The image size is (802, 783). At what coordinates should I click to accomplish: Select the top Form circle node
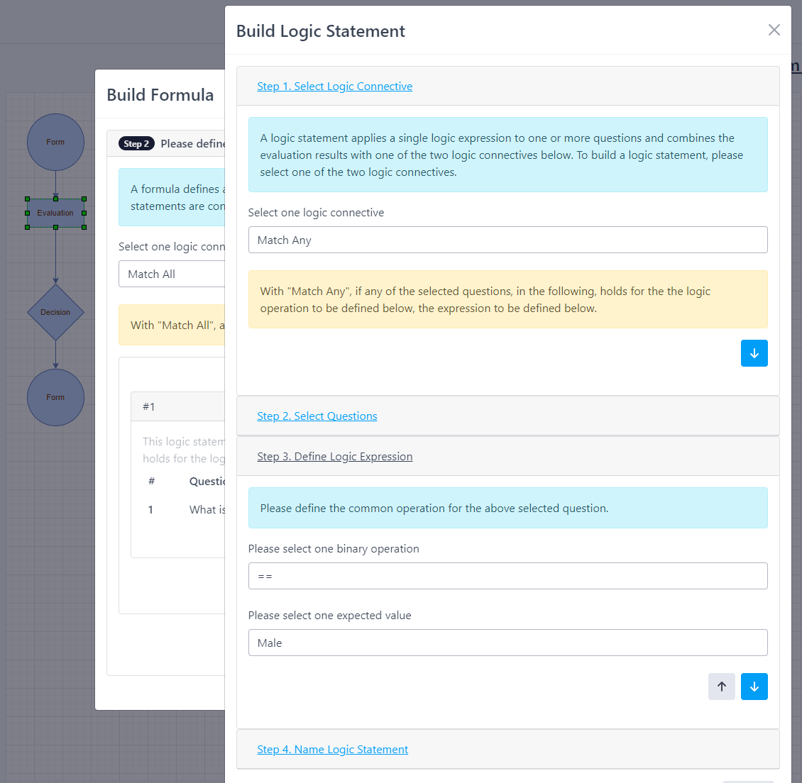pyautogui.click(x=55, y=142)
